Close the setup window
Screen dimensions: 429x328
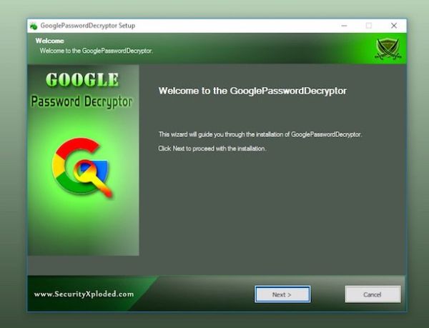coord(393,26)
